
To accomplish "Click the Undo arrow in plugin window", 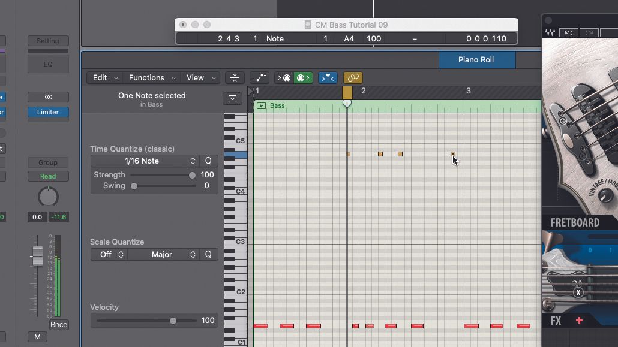I will point(568,32).
